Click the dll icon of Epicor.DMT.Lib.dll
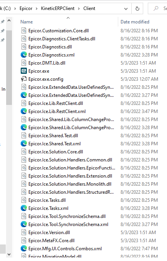The image size is (167, 261). click(24, 63)
